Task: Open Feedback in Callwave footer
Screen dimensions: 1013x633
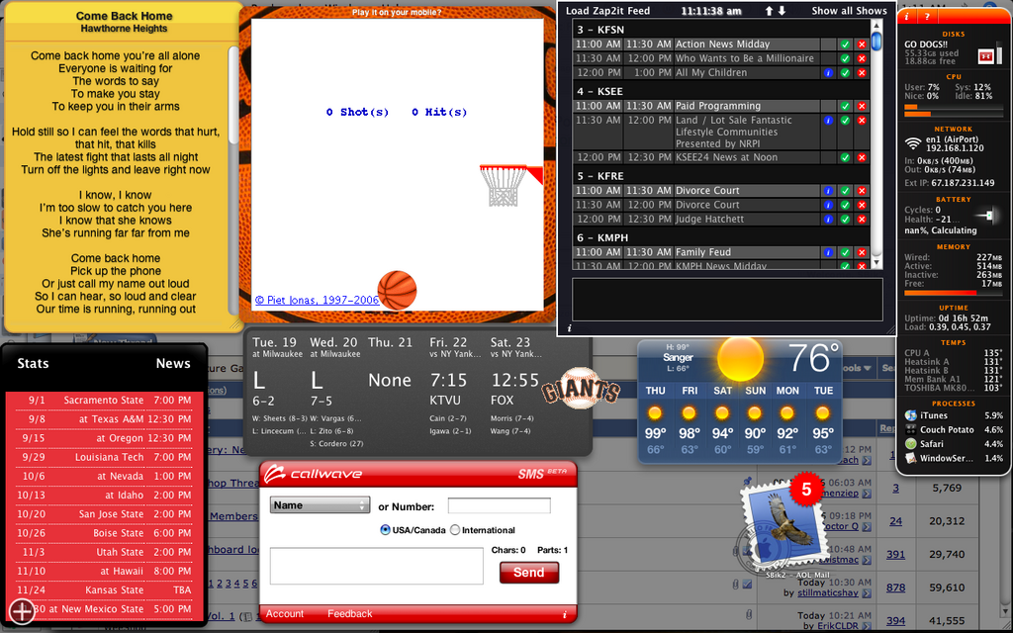Action: (349, 614)
